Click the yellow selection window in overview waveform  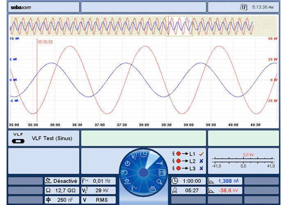coord(179,26)
